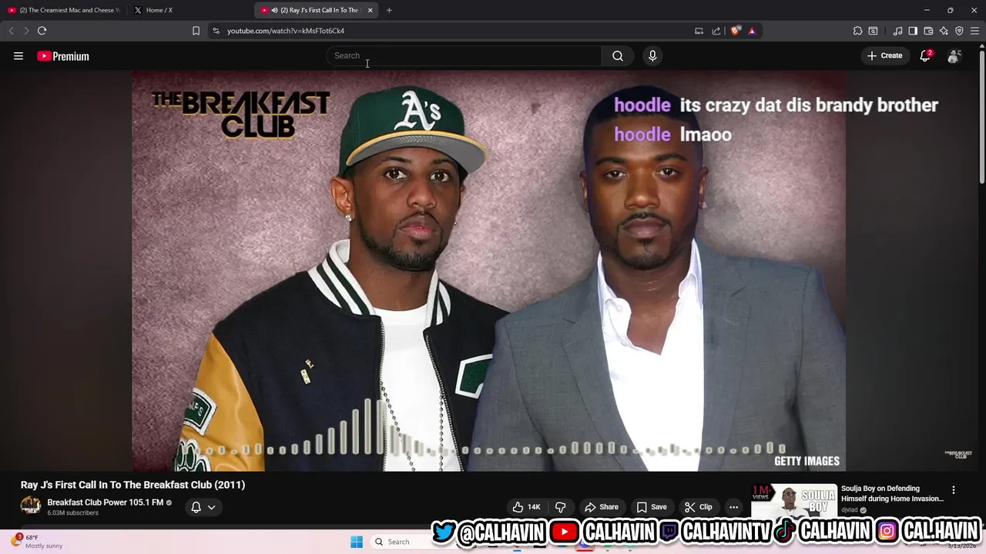Save the video to a playlist
Viewport: 986px width, 554px height.
[x=652, y=507]
